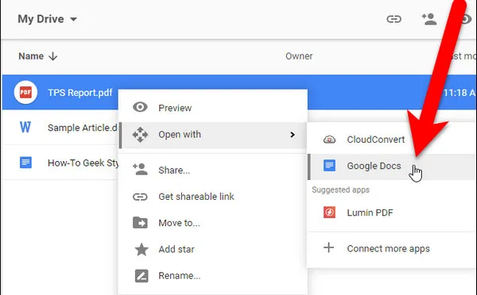Toggle sort direction arrow next to Name

[53, 56]
